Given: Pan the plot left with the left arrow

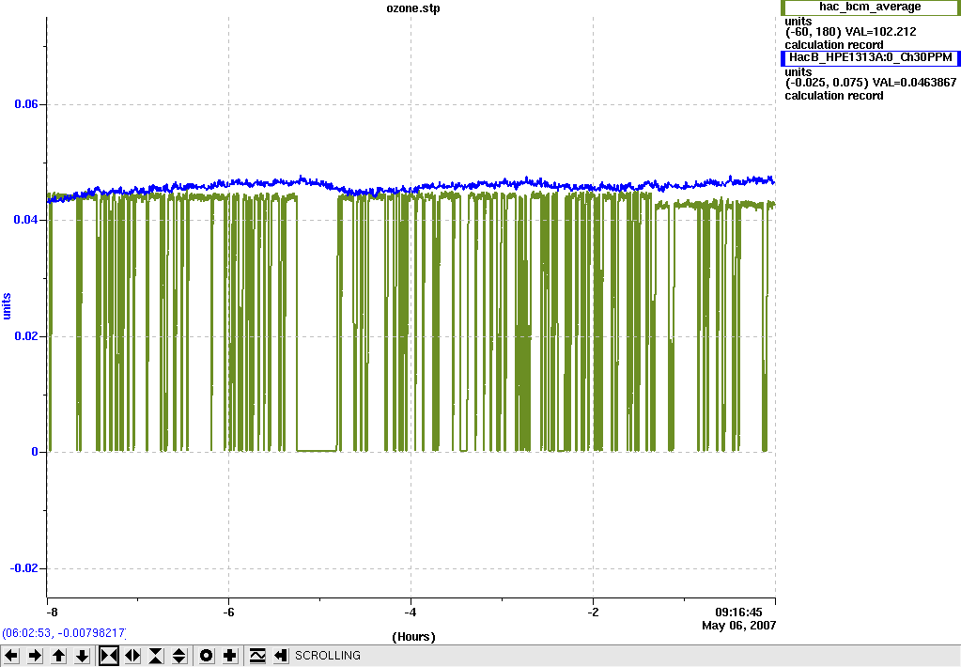Looking at the screenshot, I should 11,656.
